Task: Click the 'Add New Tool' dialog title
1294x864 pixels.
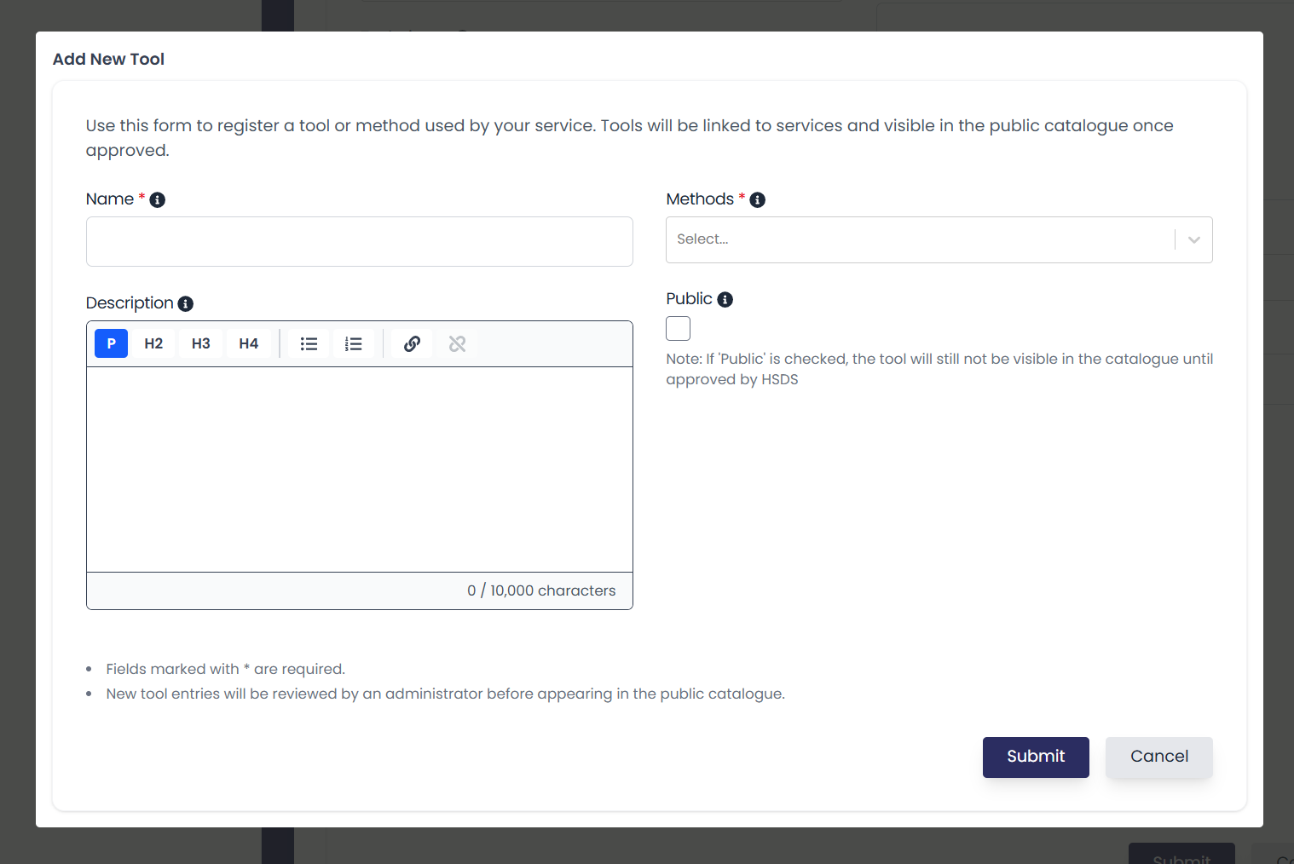Action: coord(109,59)
